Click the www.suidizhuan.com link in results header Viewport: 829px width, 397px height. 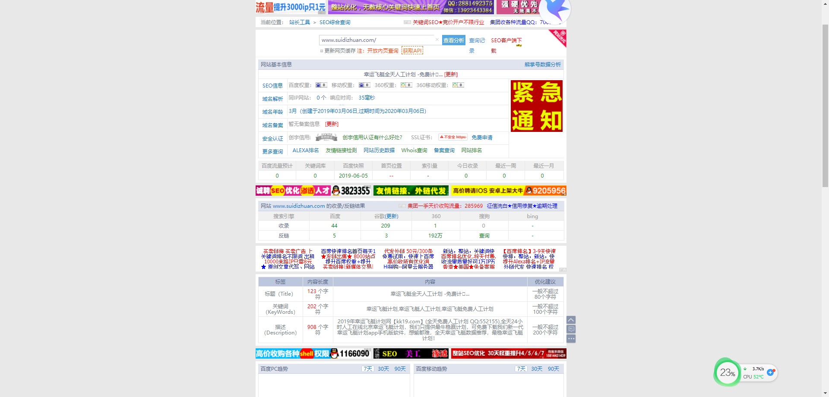(x=299, y=206)
